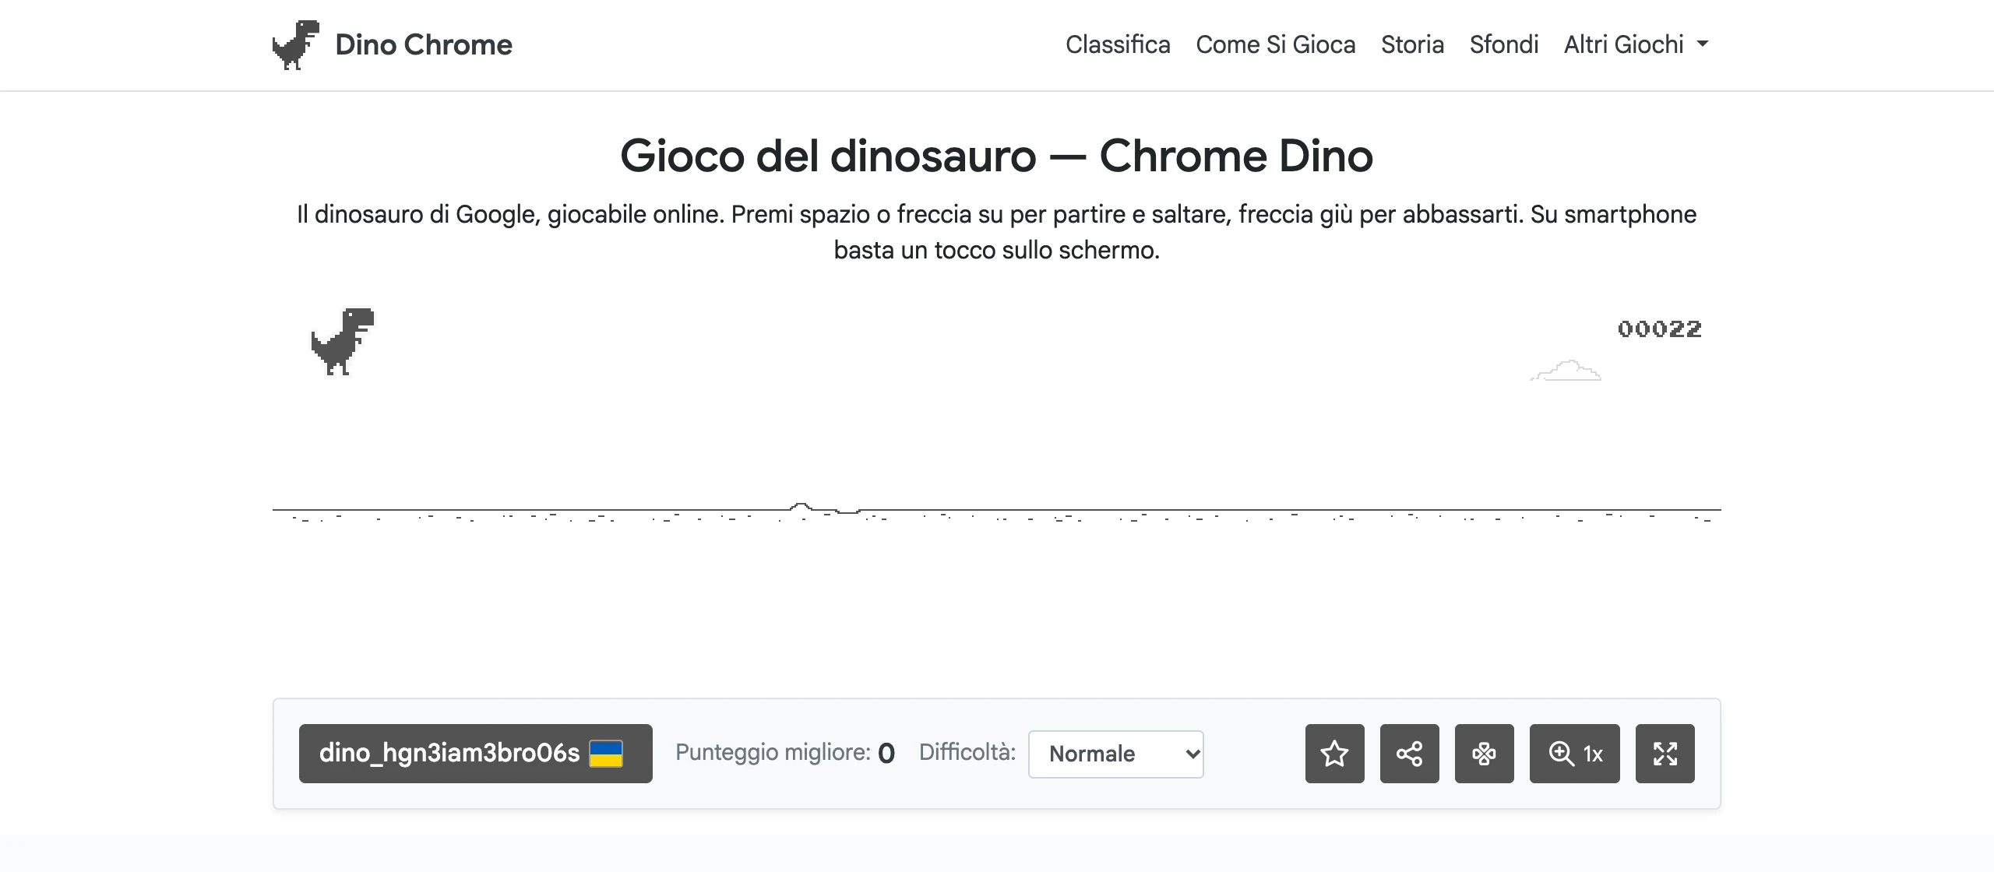1994x872 pixels.
Task: Click the 00022 score counter
Action: click(x=1660, y=329)
